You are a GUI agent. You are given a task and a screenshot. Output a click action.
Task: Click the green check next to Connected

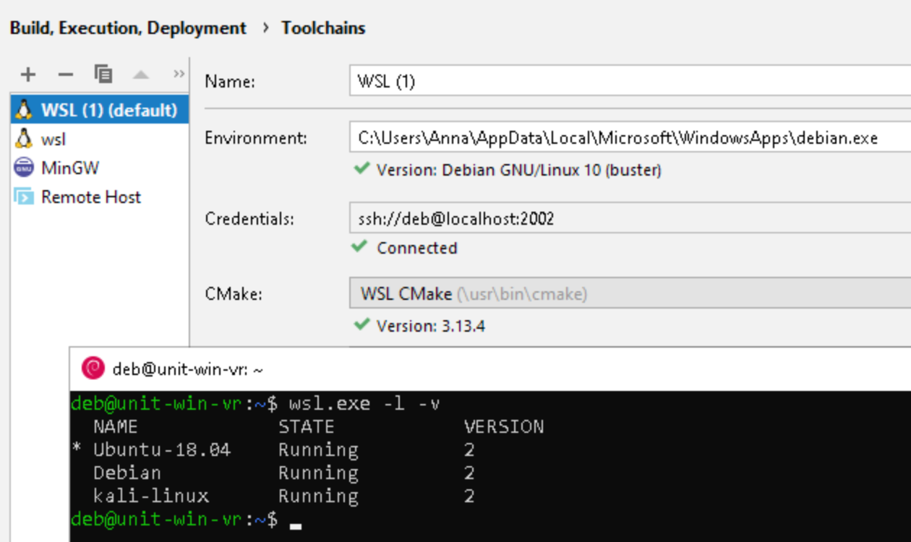pos(359,246)
